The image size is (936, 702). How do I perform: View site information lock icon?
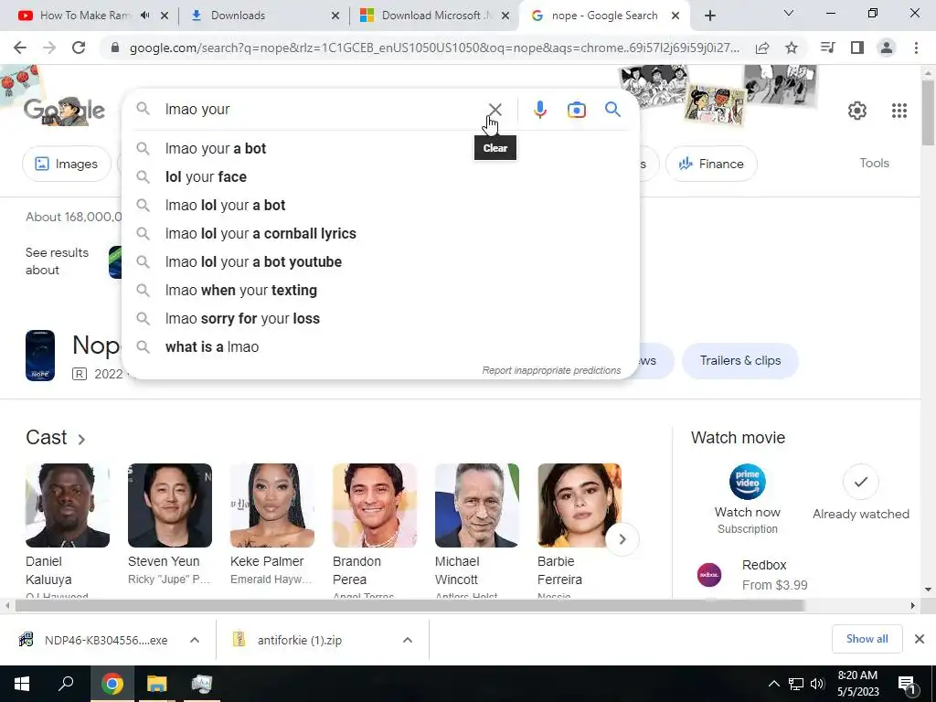(115, 48)
